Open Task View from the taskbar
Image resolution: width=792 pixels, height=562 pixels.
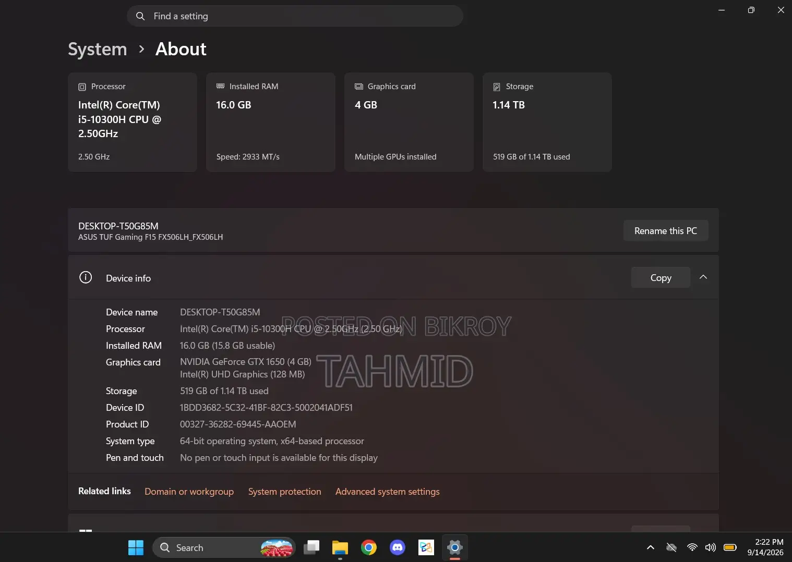point(311,547)
